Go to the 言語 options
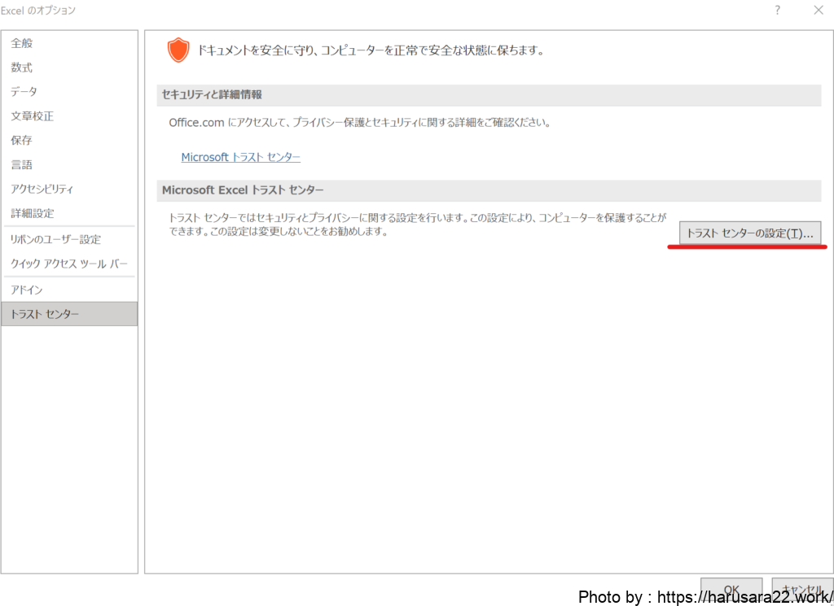Viewport: 834px width, 606px height. 22,165
